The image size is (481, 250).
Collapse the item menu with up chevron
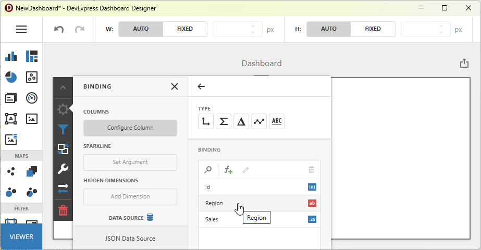click(x=63, y=87)
